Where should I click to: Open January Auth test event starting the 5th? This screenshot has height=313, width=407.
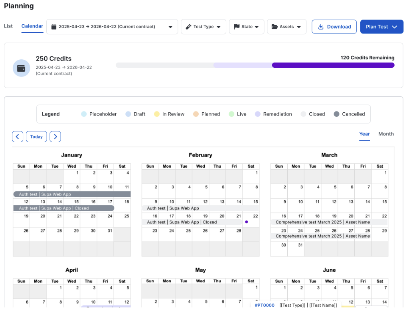point(72,194)
